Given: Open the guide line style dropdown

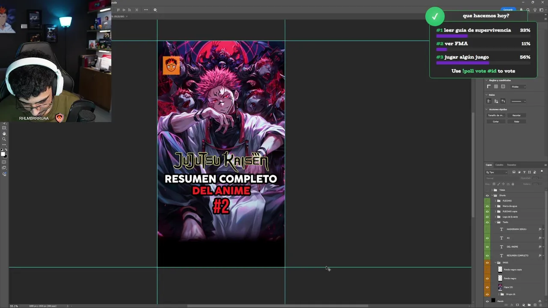Looking at the screenshot, I should tap(518, 101).
